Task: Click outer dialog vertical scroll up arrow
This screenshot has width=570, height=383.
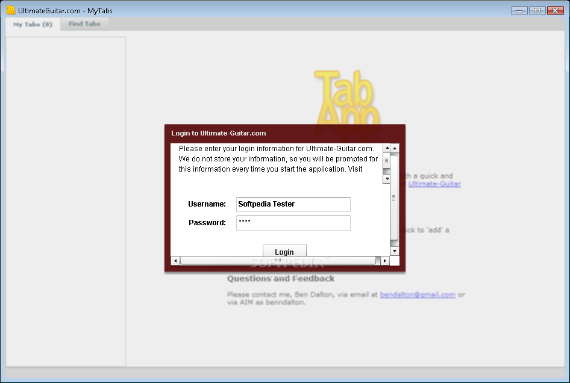Action: 395,148
